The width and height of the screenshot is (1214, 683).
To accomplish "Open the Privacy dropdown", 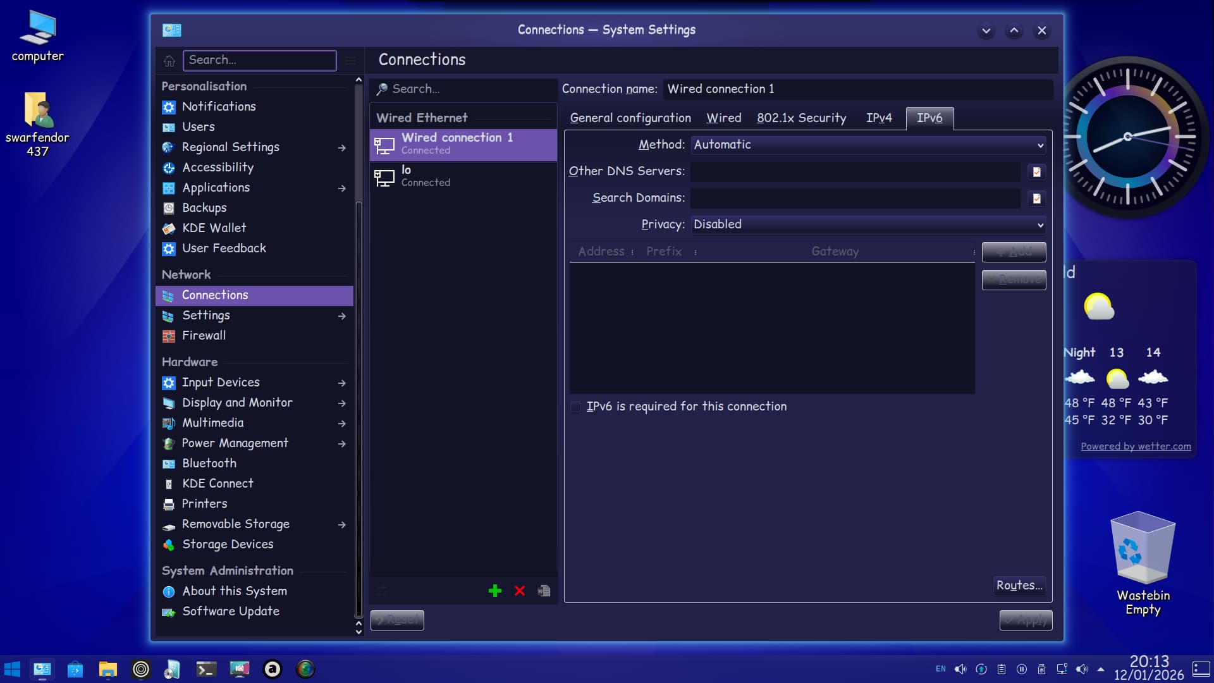I will pyautogui.click(x=868, y=225).
